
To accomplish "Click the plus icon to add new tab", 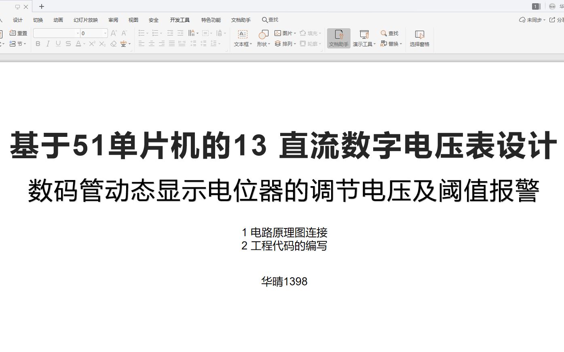I will [x=42, y=6].
